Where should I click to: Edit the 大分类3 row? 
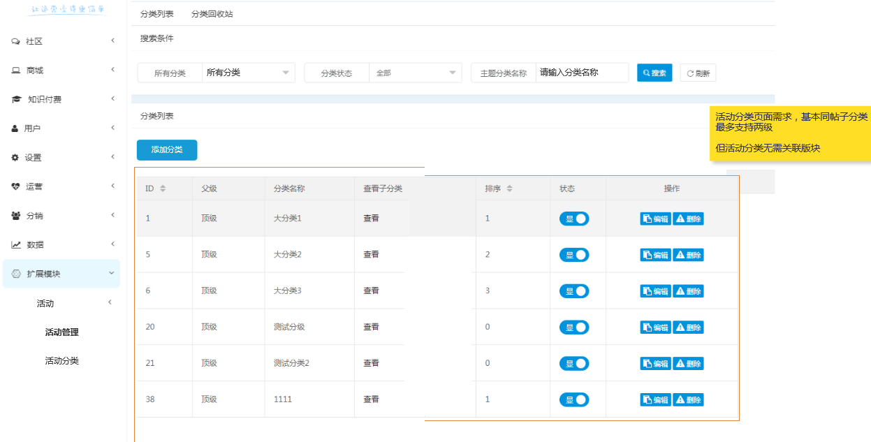point(656,291)
